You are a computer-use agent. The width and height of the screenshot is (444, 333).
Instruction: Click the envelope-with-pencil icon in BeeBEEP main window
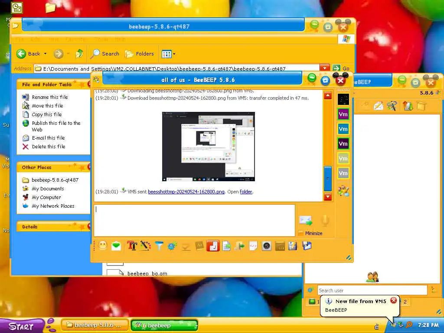tap(378, 106)
